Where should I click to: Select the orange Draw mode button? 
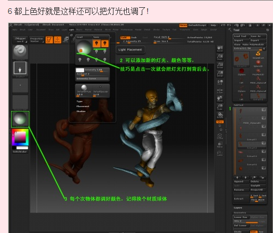tap(58, 40)
